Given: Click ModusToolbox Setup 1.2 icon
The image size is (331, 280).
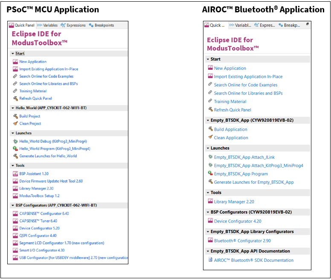Looking at the screenshot, I should 15,196.
